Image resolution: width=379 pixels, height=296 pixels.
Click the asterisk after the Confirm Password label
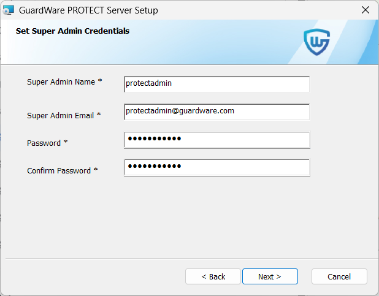96,170
